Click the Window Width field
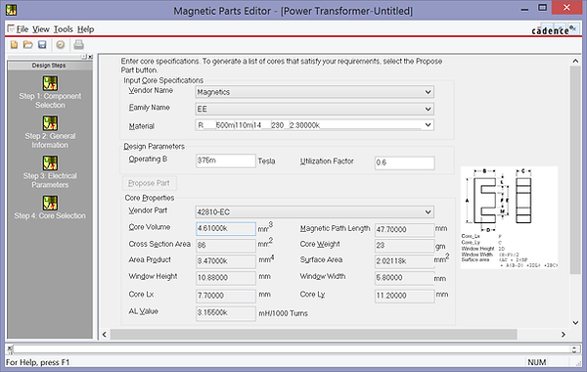The image size is (587, 372). [405, 278]
